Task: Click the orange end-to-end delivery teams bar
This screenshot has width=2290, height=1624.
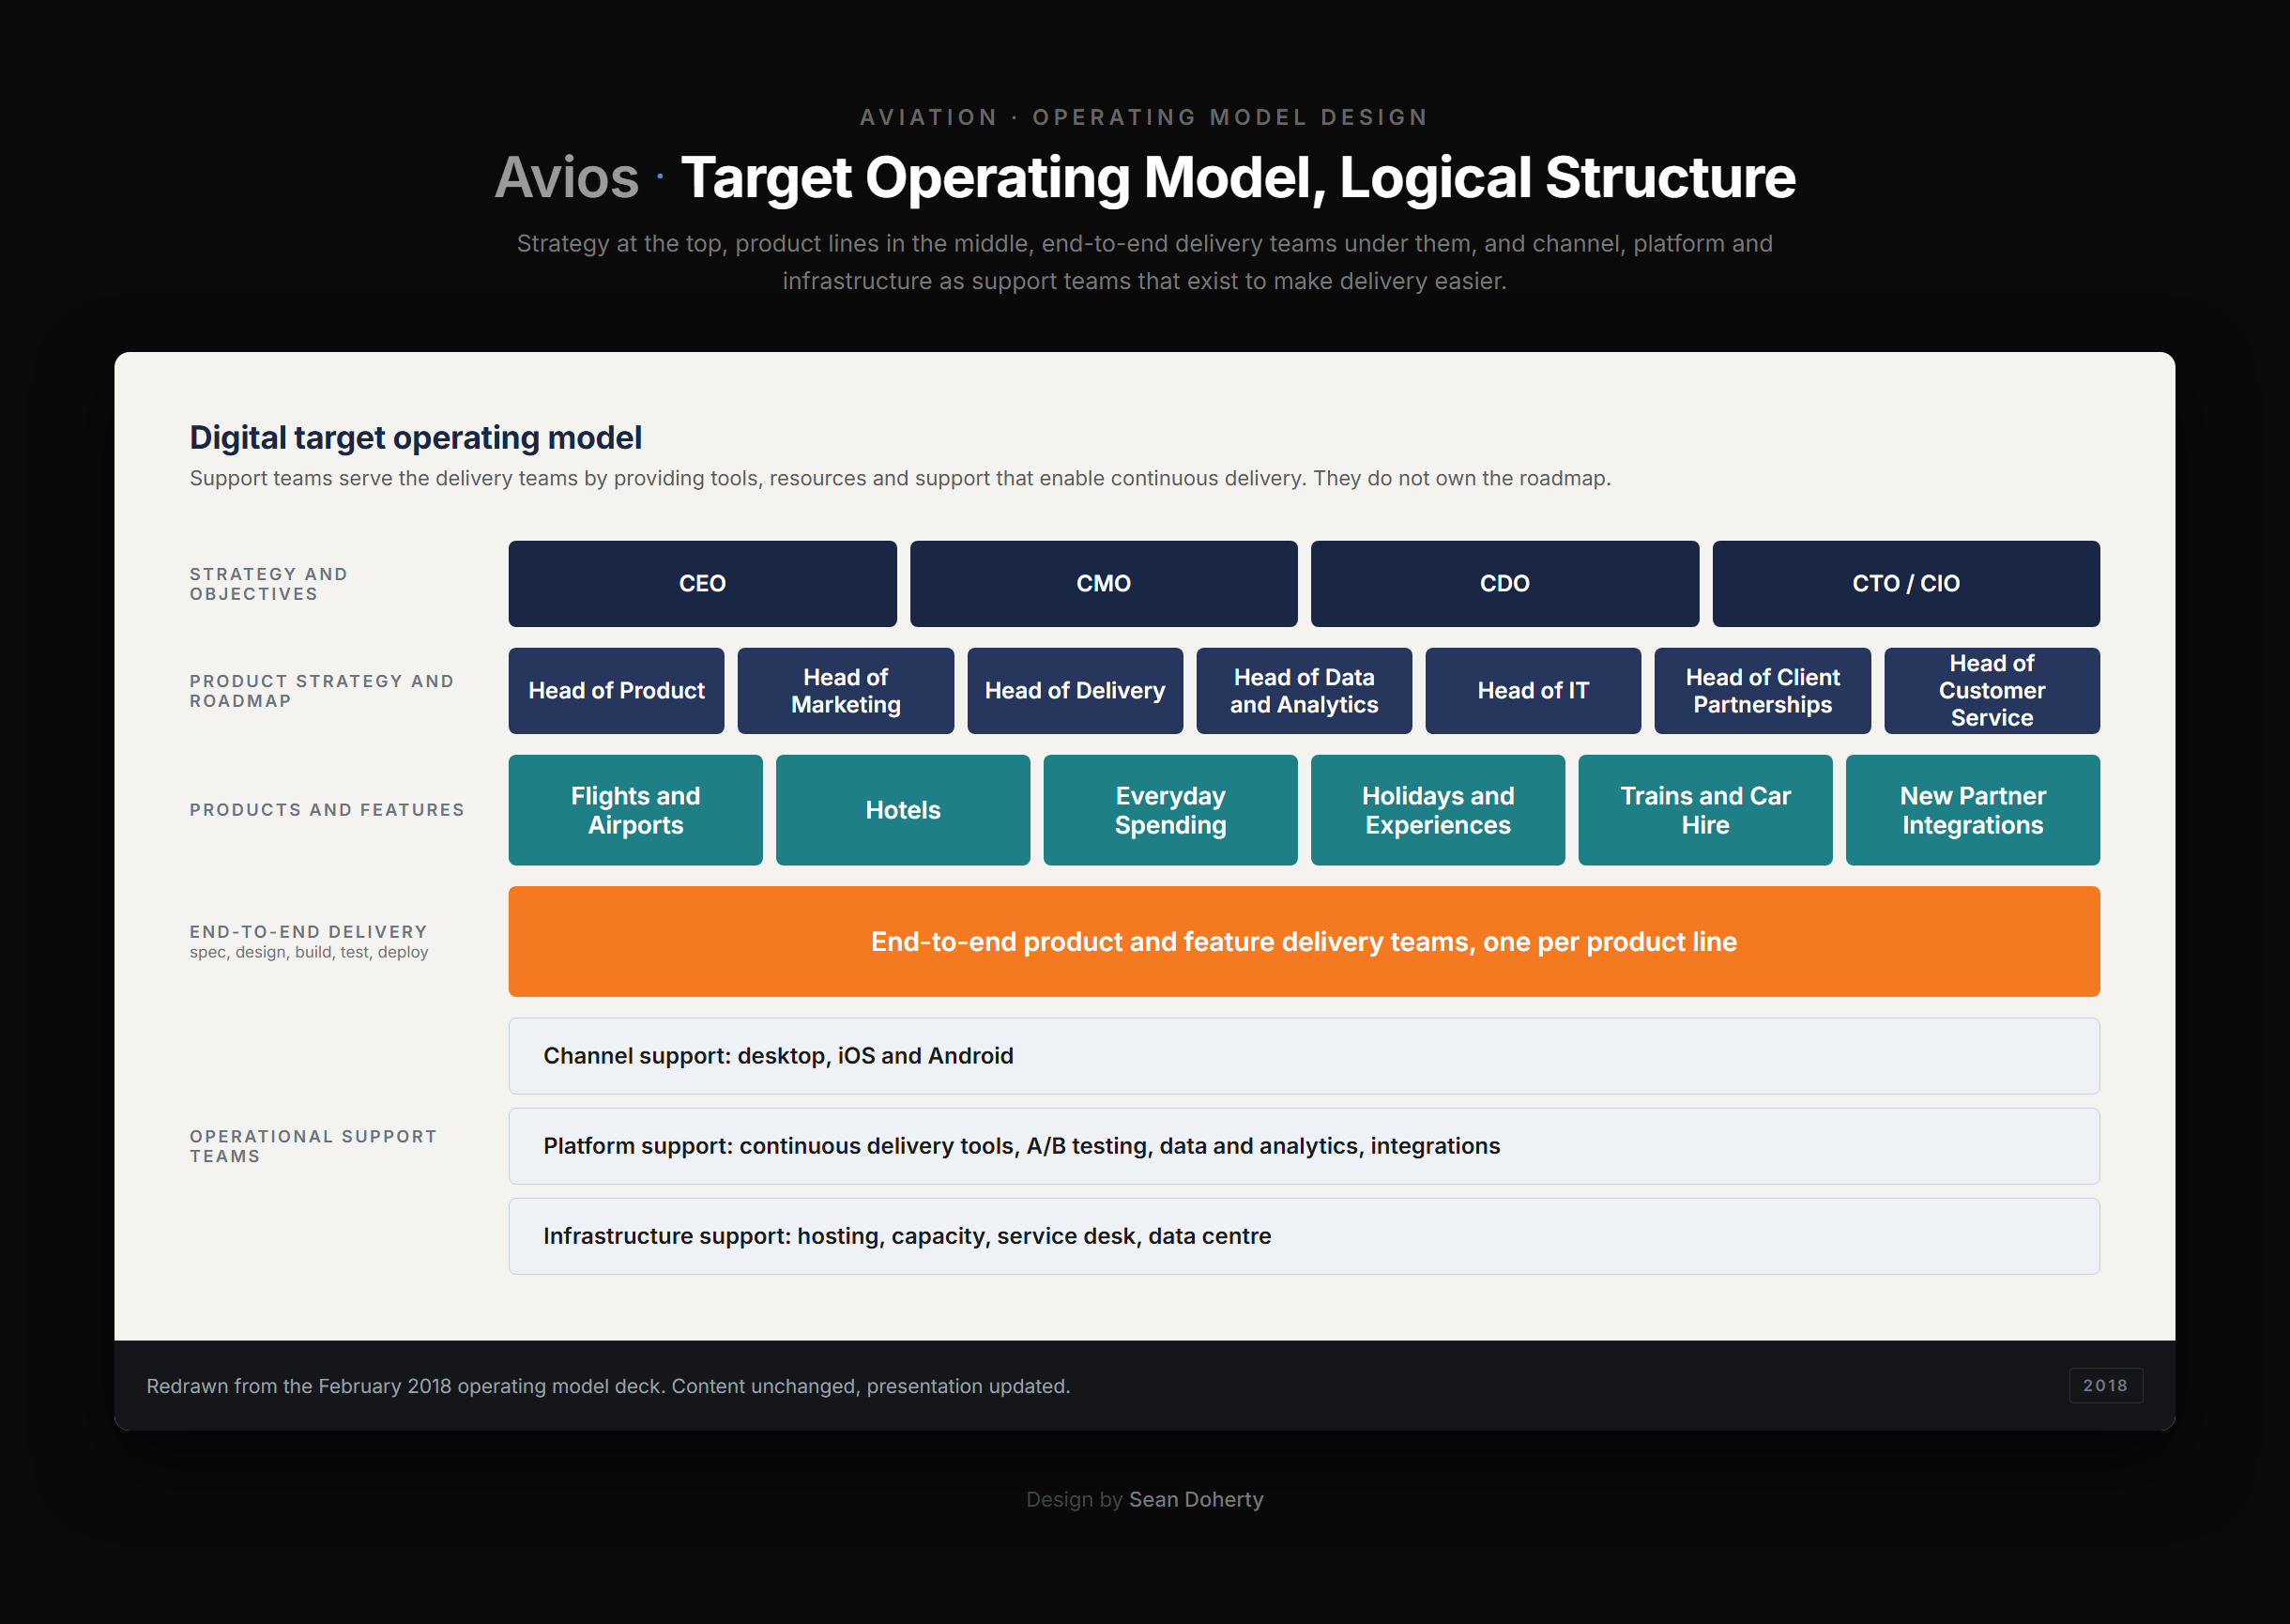Action: [x=1304, y=942]
